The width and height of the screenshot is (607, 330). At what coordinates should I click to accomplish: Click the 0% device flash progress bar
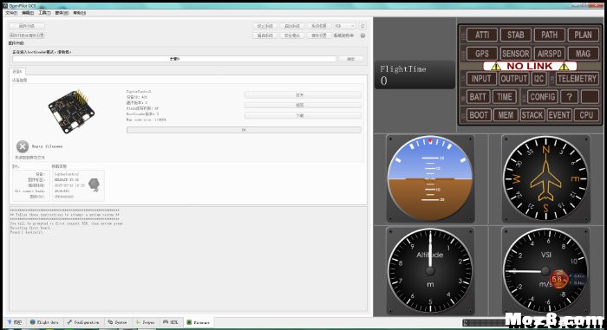(x=244, y=130)
